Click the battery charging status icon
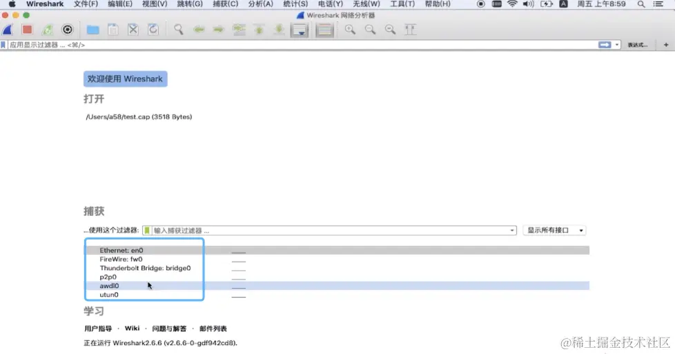The height and width of the screenshot is (354, 675). coord(547,4)
